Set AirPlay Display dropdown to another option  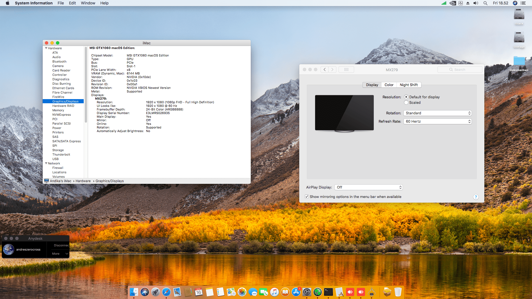(x=369, y=187)
